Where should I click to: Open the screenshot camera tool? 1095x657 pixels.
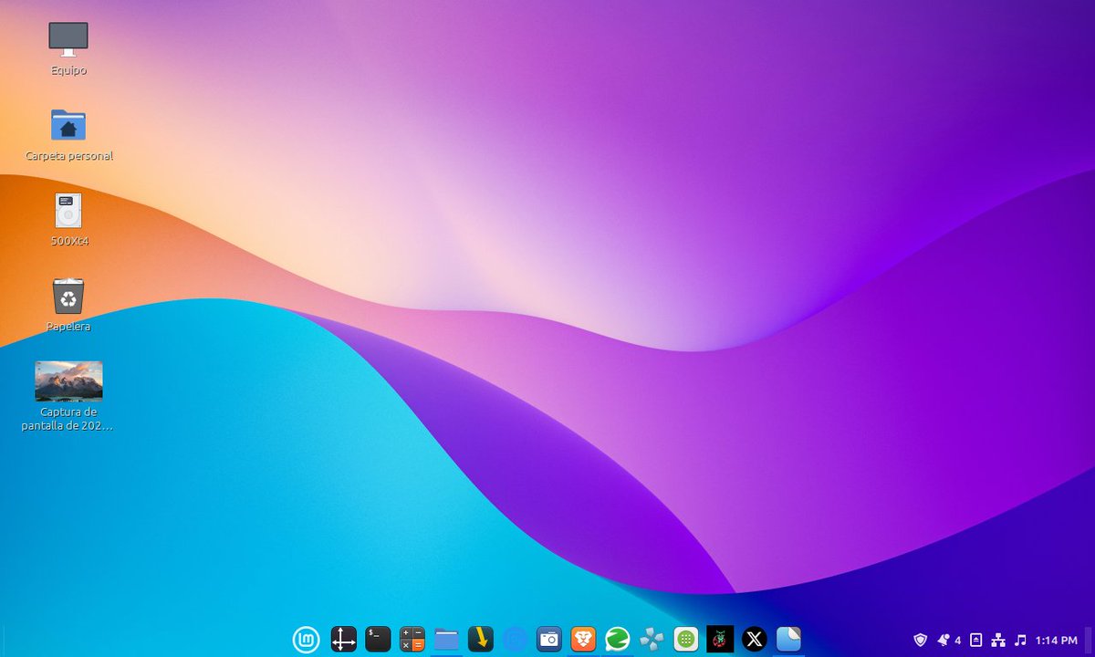[549, 639]
